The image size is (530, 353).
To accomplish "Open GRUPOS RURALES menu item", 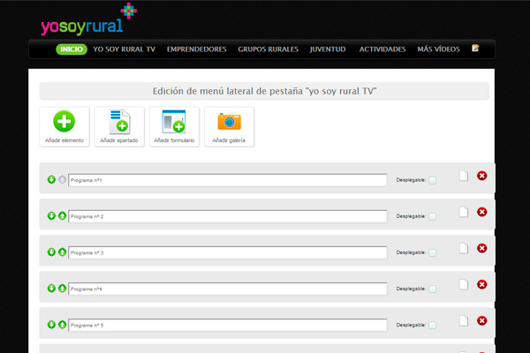I will (268, 49).
